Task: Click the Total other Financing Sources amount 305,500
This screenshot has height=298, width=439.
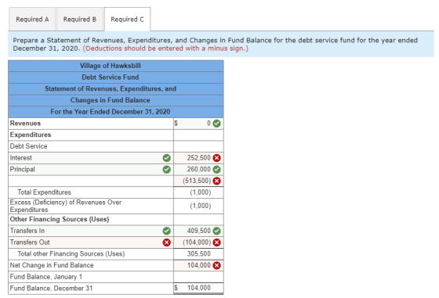Action: pos(198,254)
